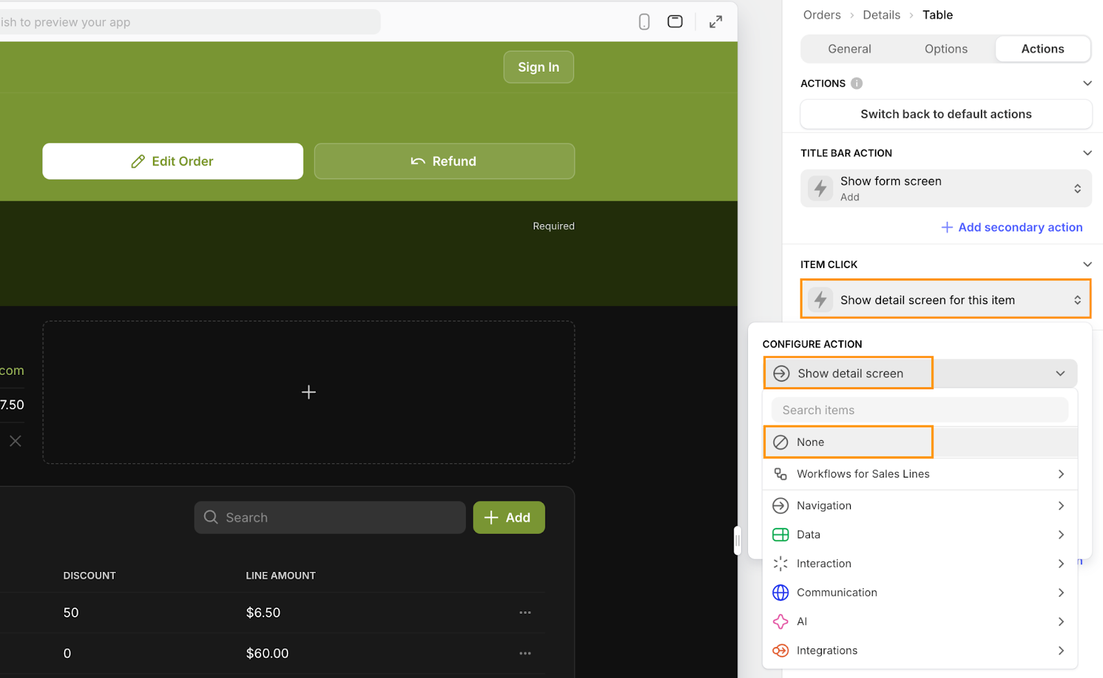Click the DISCOUNT column header

pyautogui.click(x=90, y=575)
